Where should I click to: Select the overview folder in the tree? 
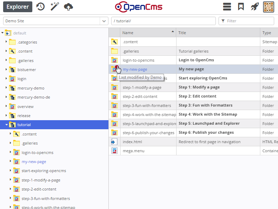tap(25, 107)
